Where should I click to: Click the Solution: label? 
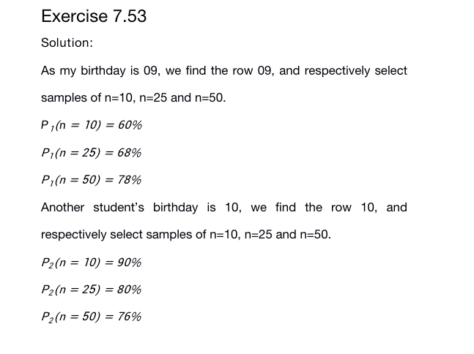point(67,42)
